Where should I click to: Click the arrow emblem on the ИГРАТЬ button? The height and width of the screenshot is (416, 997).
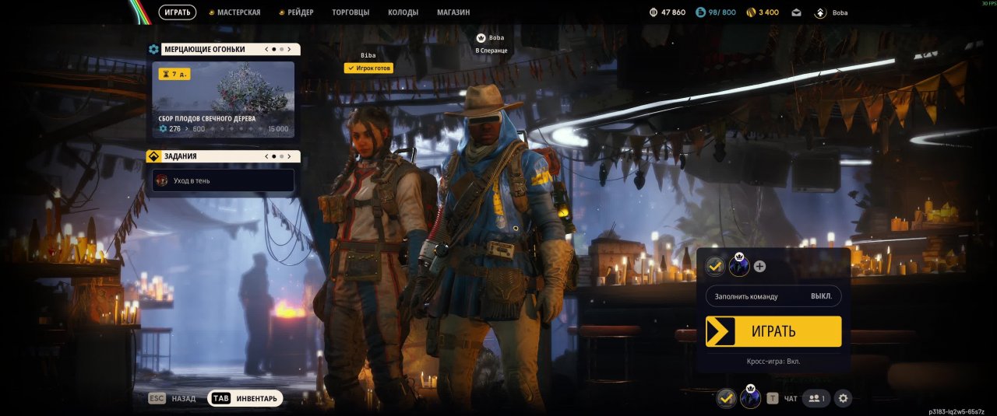pyautogui.click(x=720, y=331)
